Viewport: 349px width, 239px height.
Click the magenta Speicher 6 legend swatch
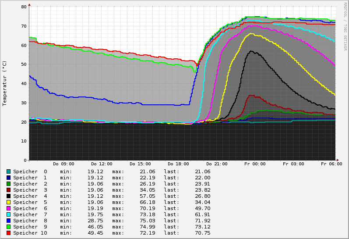click(8, 208)
